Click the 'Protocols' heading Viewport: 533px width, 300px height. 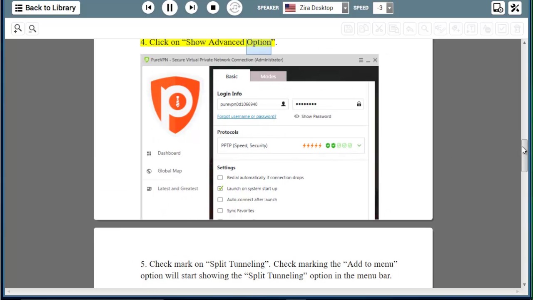[227, 132]
